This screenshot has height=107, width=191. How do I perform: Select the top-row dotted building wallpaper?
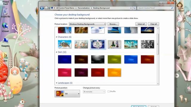click(131, 30)
